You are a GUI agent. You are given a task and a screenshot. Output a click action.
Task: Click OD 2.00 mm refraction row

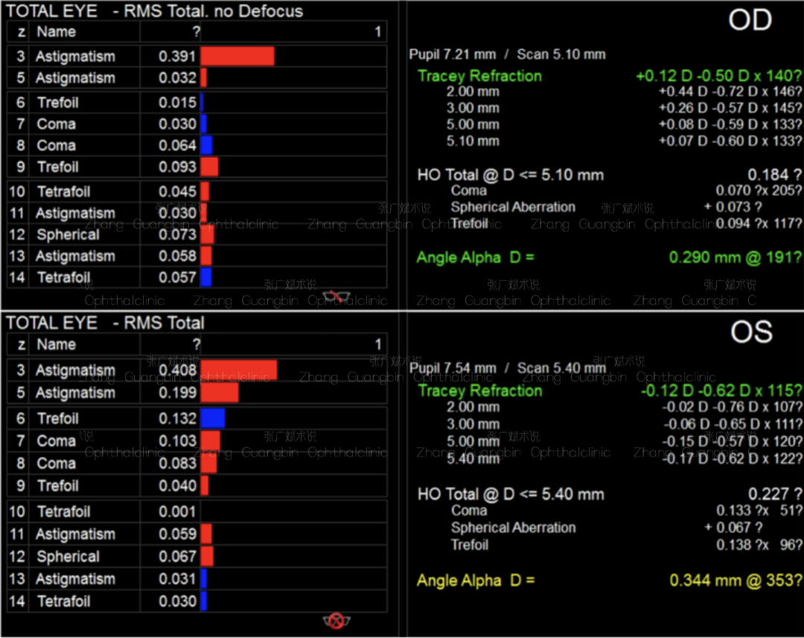[473, 92]
